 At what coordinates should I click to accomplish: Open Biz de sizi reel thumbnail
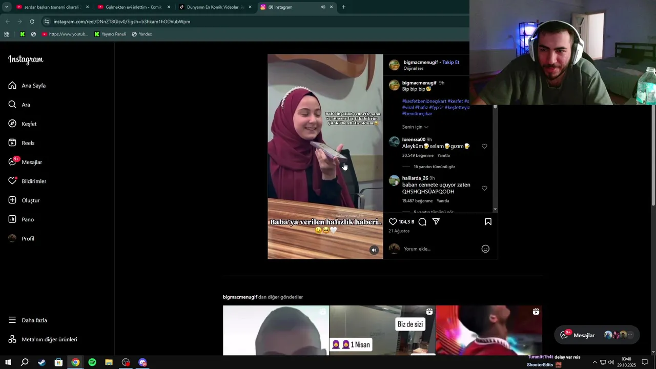point(382,331)
